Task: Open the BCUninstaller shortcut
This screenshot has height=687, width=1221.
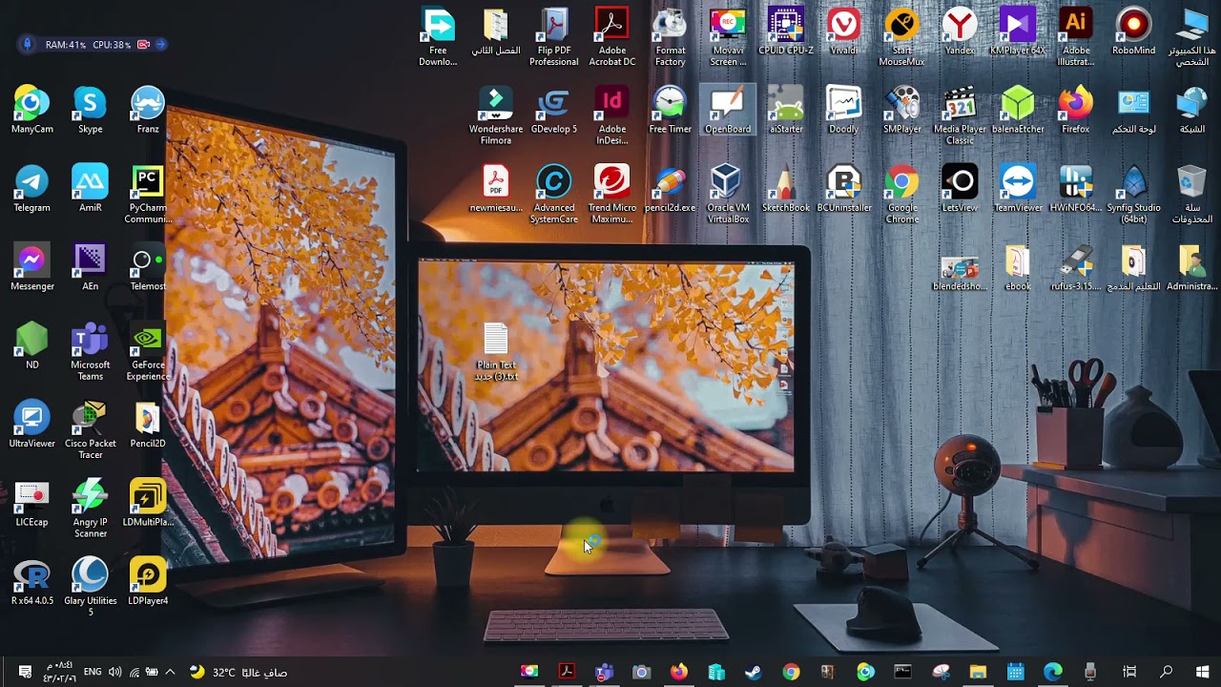Action: pyautogui.click(x=843, y=189)
